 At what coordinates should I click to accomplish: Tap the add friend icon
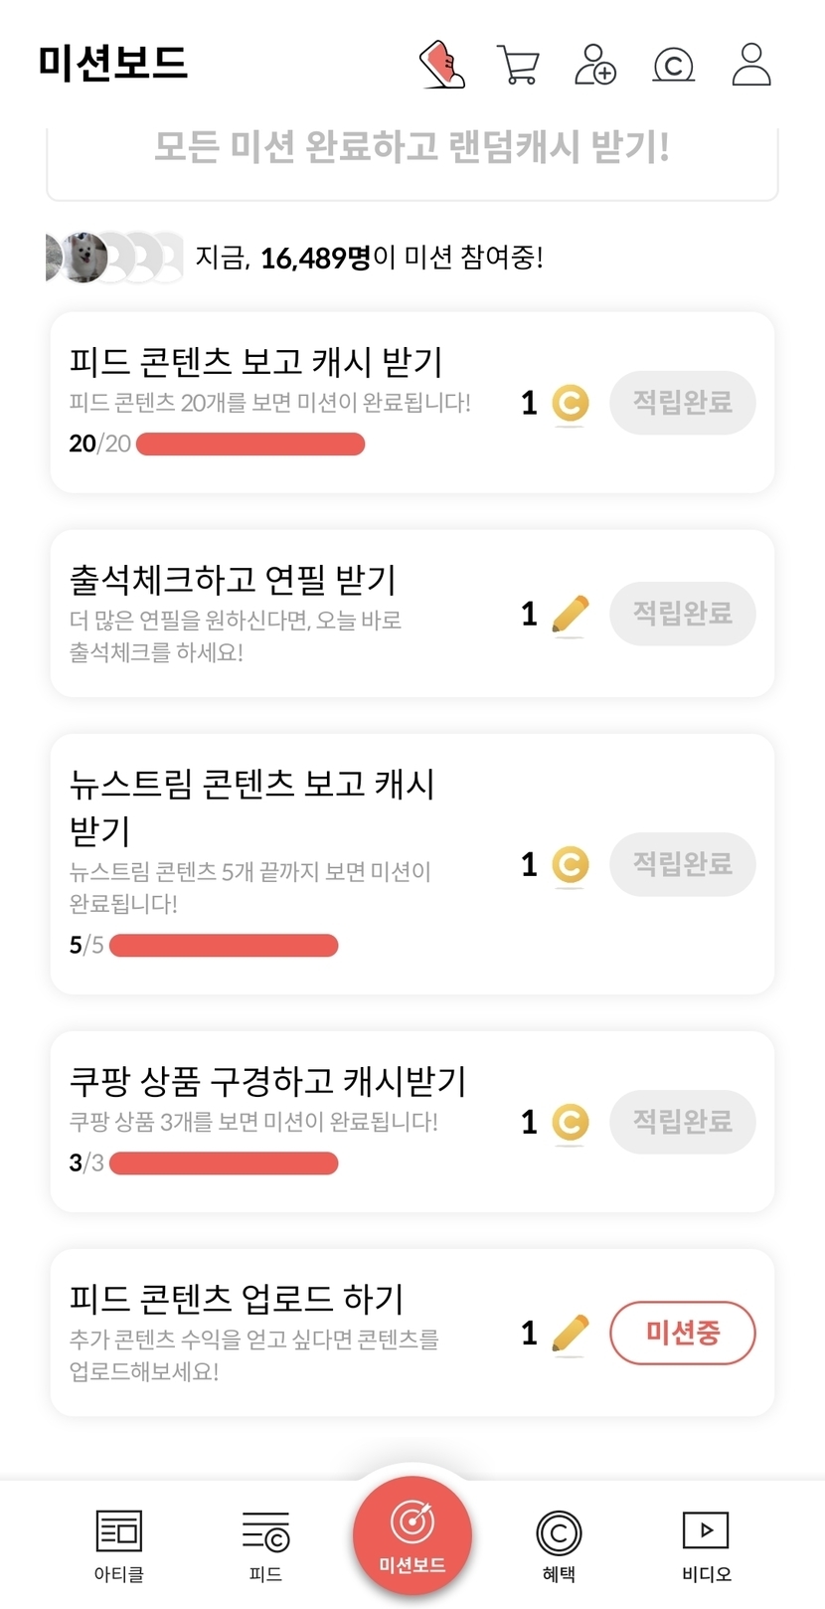click(x=595, y=65)
